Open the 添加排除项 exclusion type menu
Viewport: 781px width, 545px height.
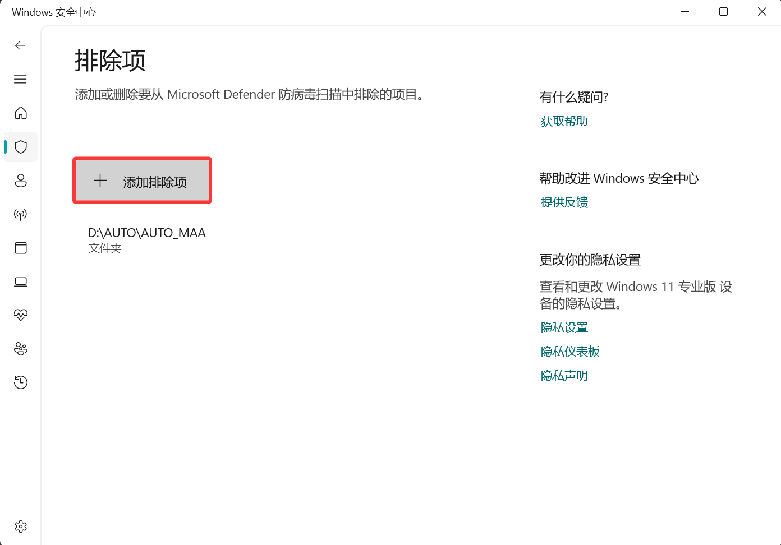(142, 180)
